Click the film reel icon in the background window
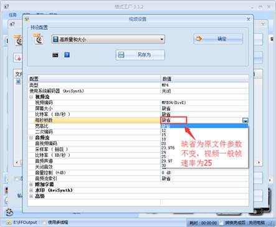The width and height of the screenshot is (276, 227). tap(18, 41)
